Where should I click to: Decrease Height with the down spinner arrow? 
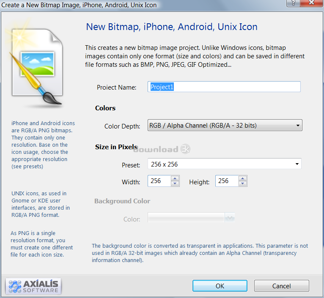(x=243, y=183)
